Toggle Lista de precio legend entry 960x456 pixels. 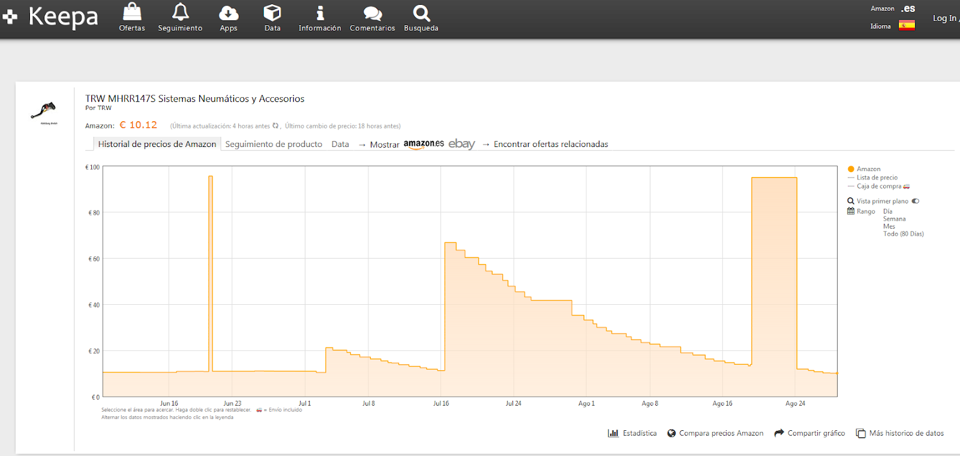877,178
